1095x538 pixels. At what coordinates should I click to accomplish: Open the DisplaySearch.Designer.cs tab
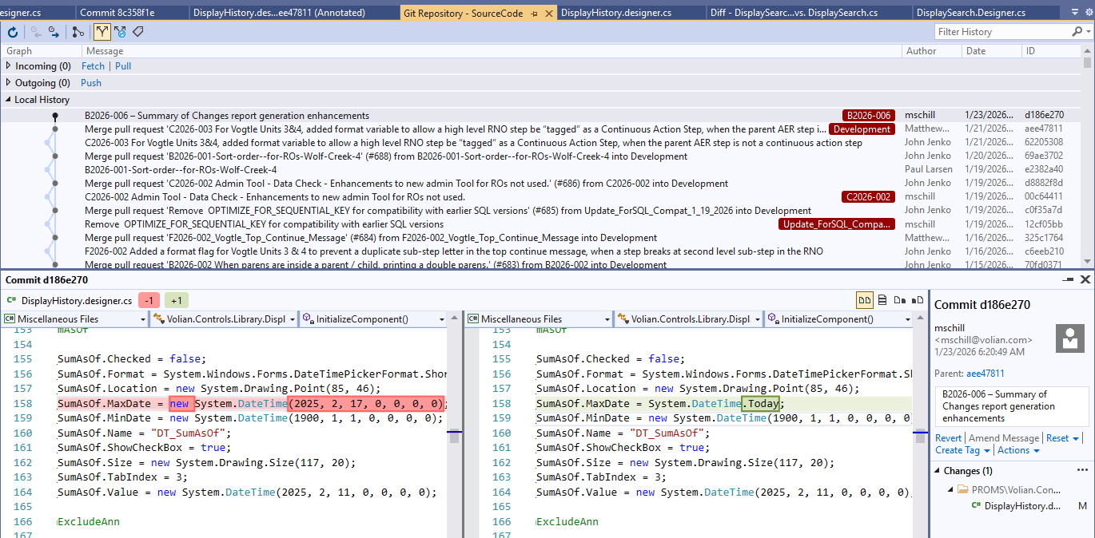[x=970, y=13]
